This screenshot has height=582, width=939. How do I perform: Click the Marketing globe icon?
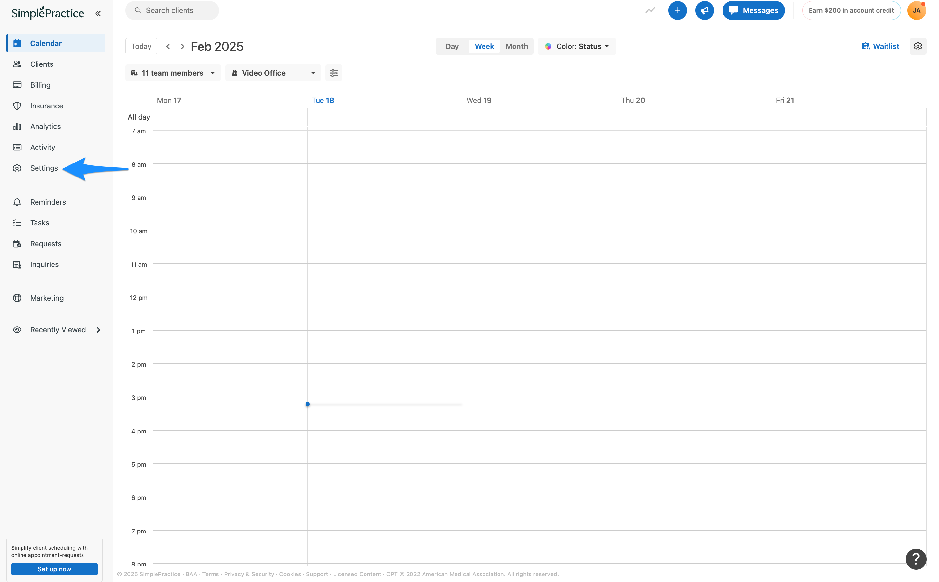[17, 298]
